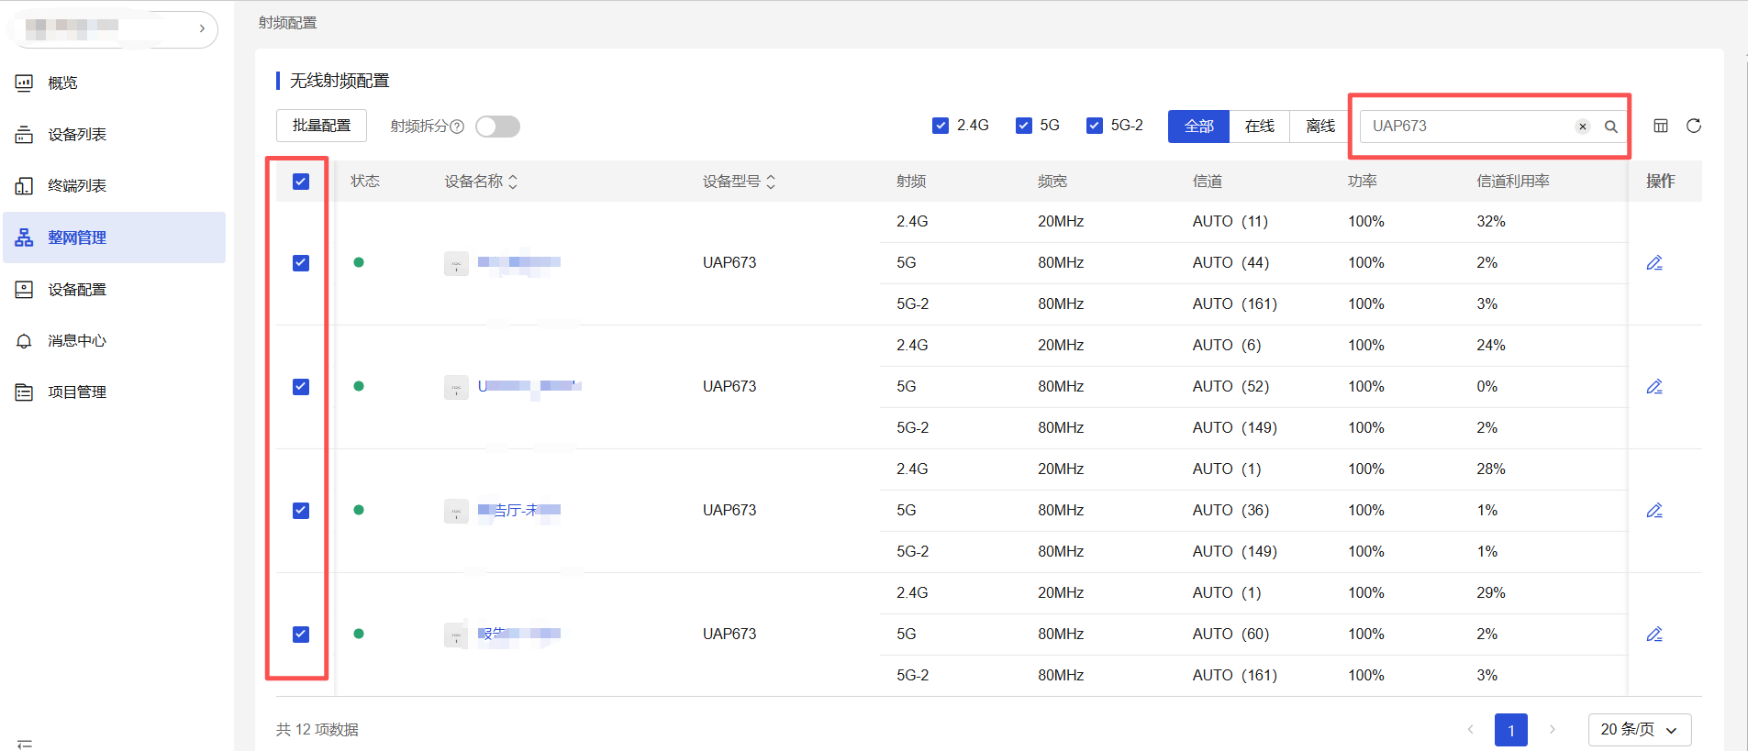Switch to the 在线 filter tab

(x=1259, y=127)
